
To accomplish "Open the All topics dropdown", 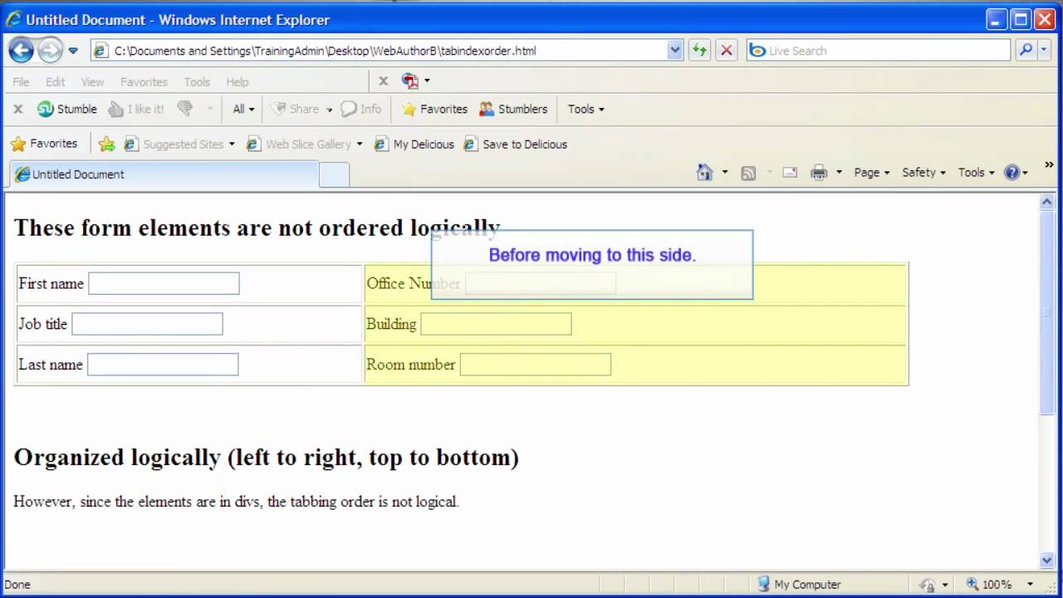I will point(243,109).
